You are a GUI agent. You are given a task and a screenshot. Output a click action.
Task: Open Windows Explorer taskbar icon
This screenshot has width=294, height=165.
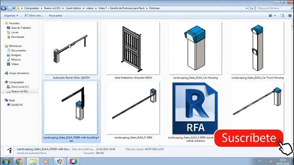pyautogui.click(x=33, y=161)
